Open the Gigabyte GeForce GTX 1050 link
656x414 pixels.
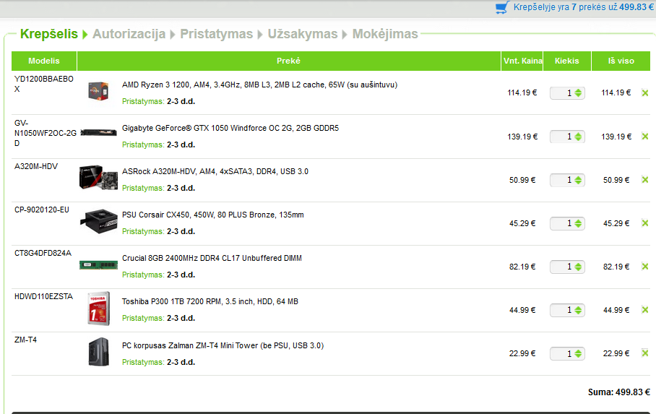point(230,128)
